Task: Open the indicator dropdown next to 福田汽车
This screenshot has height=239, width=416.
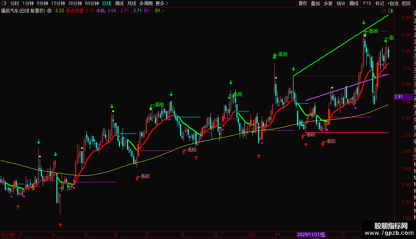Action: click(x=50, y=11)
